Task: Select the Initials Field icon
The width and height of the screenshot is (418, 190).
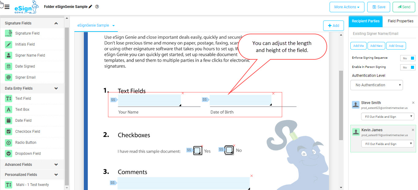Action: click(9, 44)
